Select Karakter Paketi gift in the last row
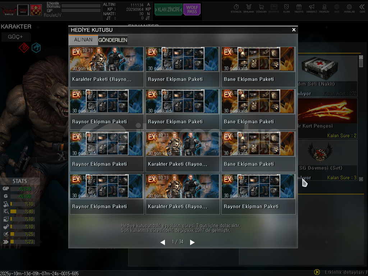 (x=183, y=194)
